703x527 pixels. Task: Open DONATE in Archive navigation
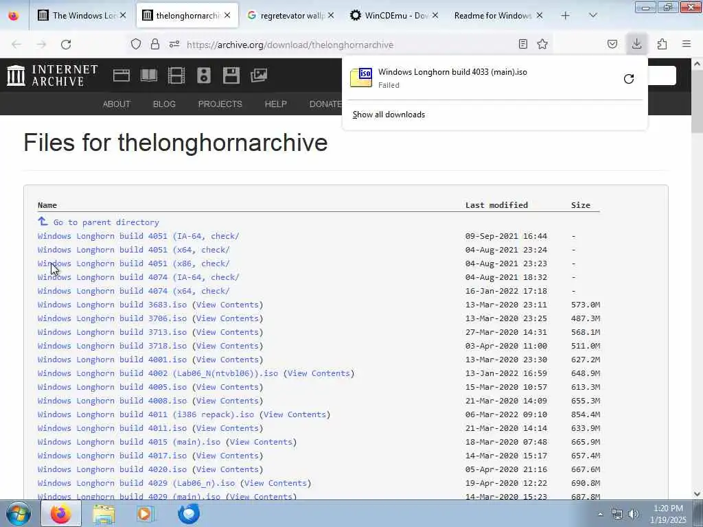325,104
